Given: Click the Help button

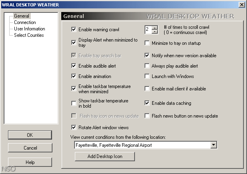Looking at the screenshot, I should pos(30,162).
